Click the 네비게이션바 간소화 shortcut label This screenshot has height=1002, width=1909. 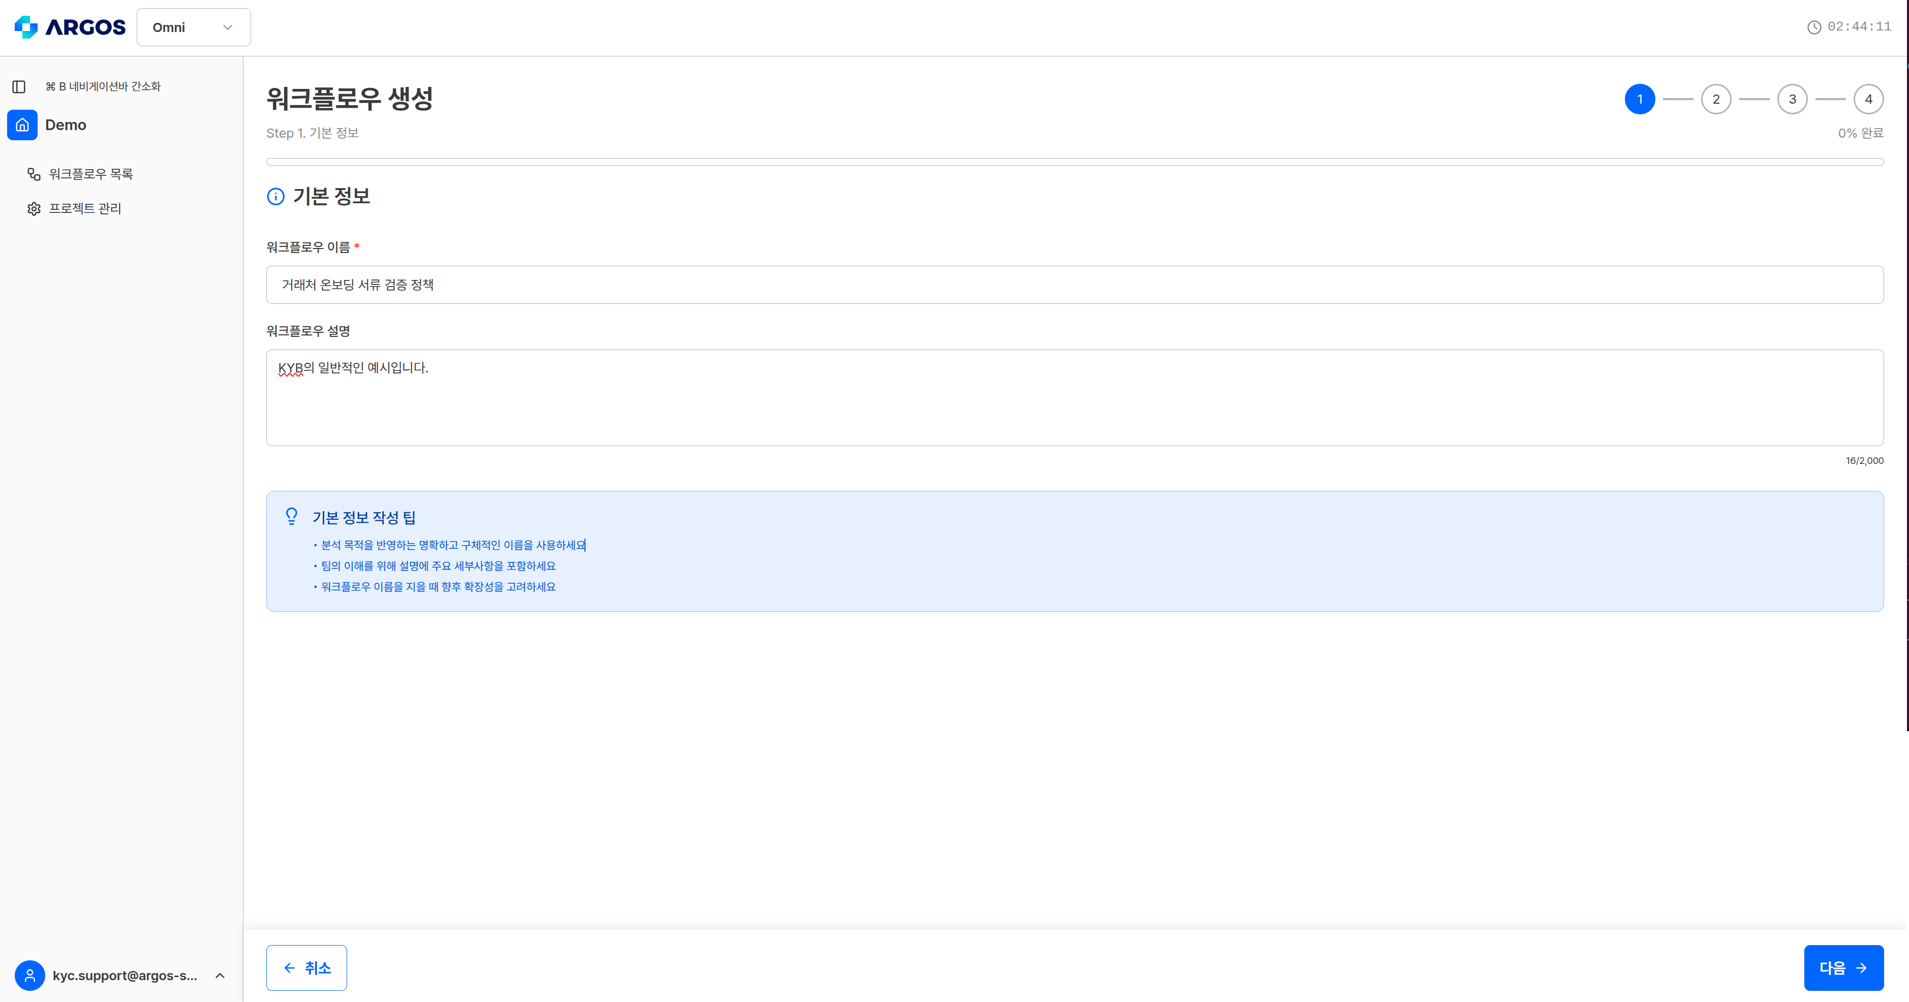103,87
